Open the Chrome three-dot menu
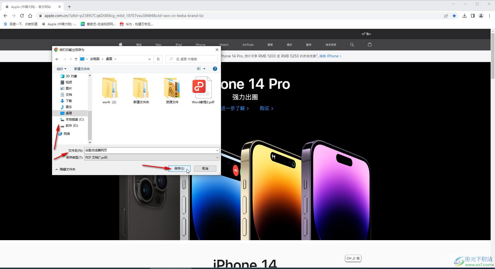 489,16
